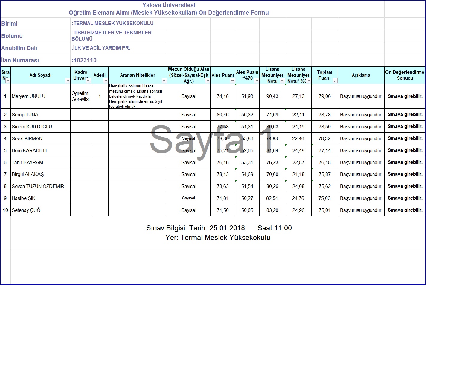Select the name cell Seval KIRMAN
Viewport: 456px width, 382px height.
pyautogui.click(x=40, y=138)
